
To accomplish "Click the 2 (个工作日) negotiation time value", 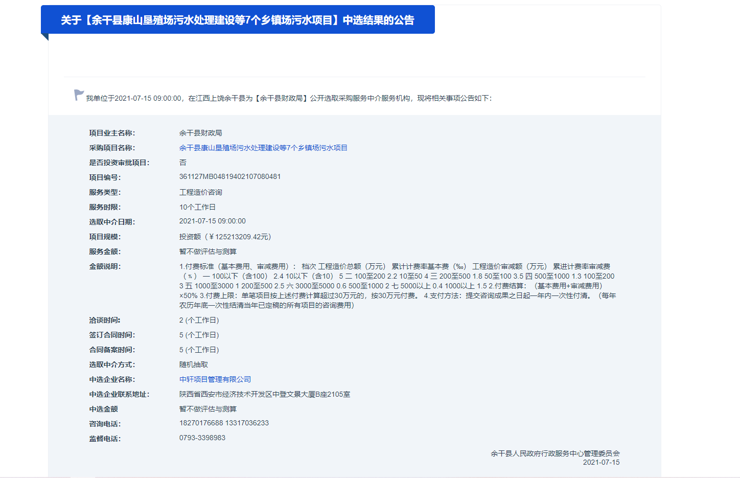I will pos(199,320).
